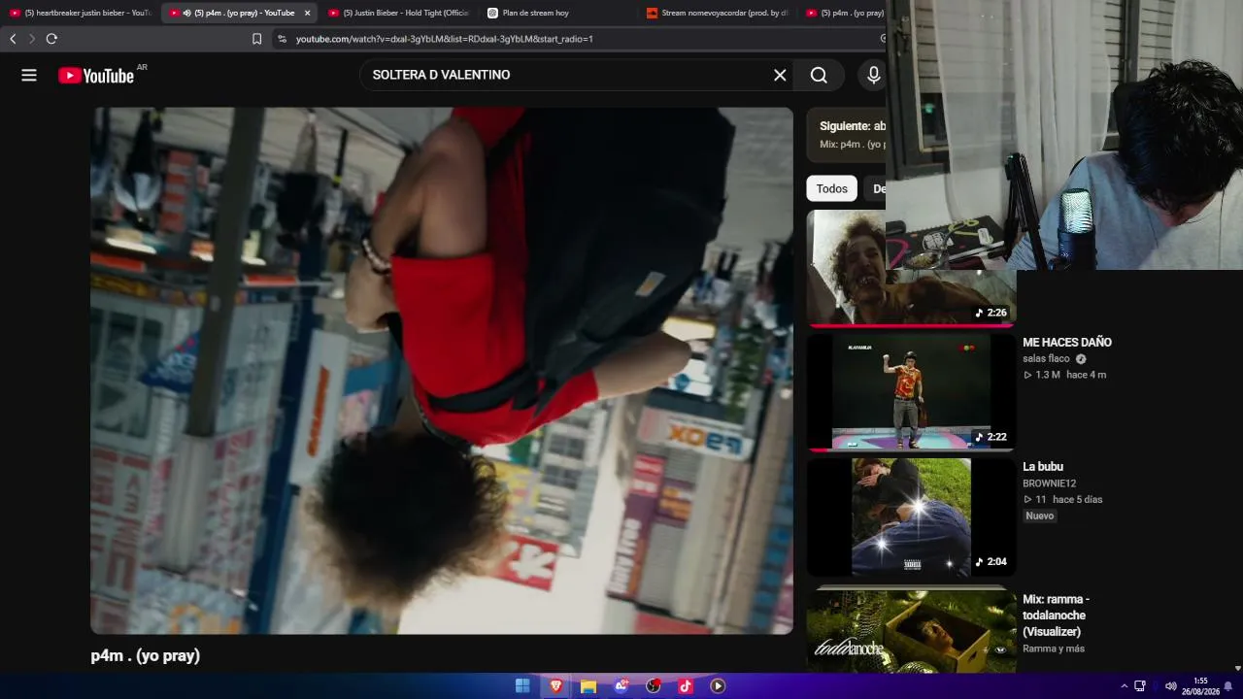The width and height of the screenshot is (1243, 699).
Task: Open the notification bell in the tray
Action: 1228,686
